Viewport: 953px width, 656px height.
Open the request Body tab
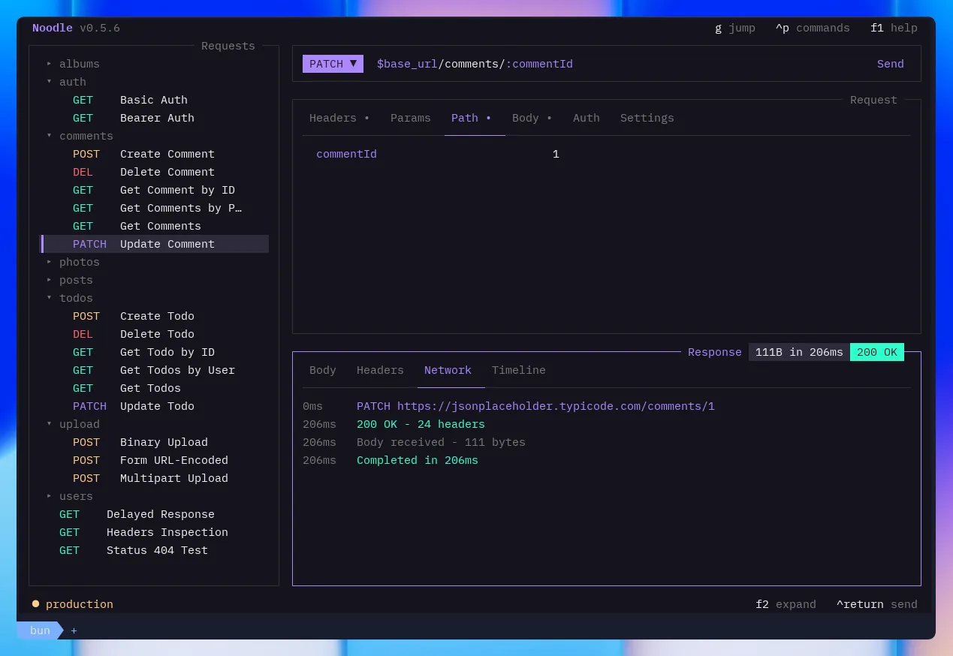tap(532, 118)
